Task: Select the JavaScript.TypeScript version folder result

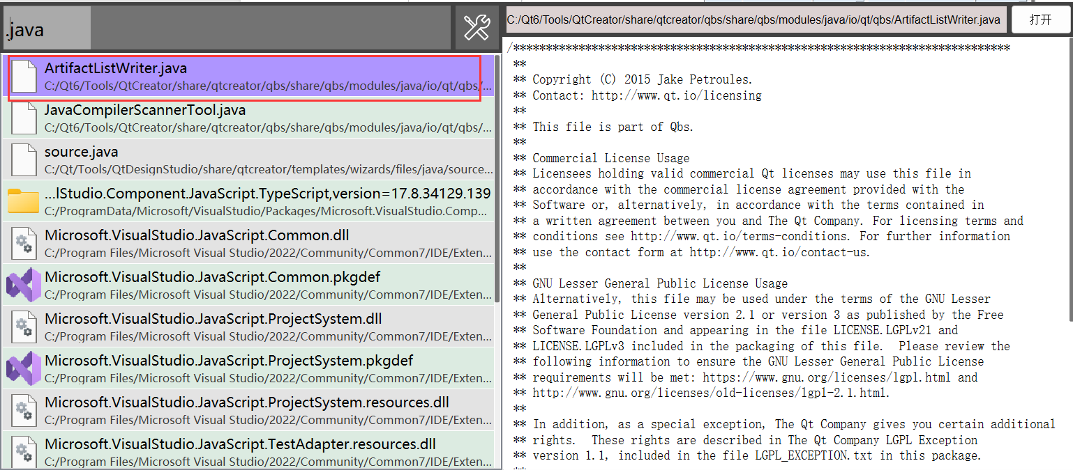Action: pos(248,202)
